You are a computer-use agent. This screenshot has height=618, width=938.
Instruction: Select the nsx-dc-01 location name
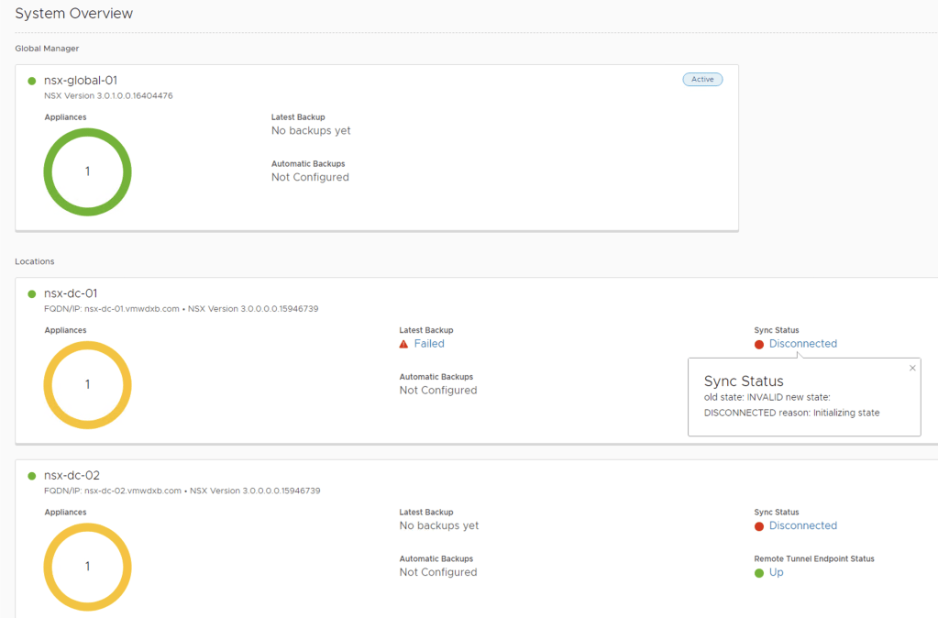71,293
